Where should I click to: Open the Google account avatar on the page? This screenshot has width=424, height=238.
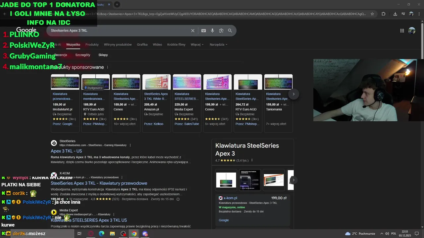[x=412, y=30]
